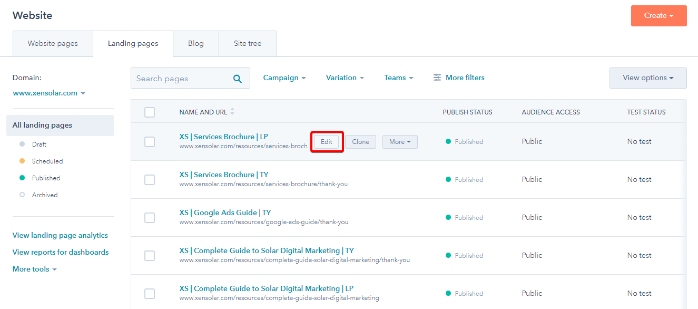698x309 pixels.
Task: Click the search magnifier icon
Action: (x=238, y=79)
